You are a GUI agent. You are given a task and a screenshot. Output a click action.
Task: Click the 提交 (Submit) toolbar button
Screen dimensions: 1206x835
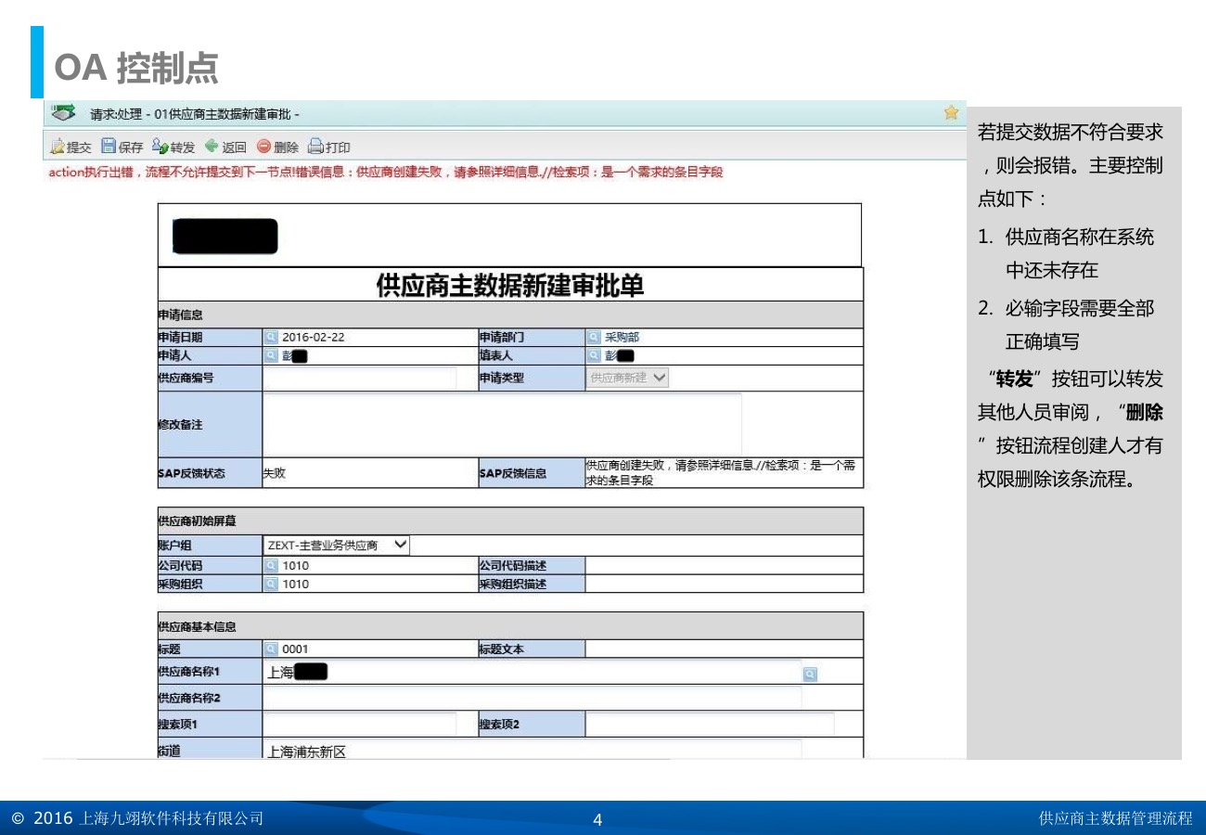click(x=71, y=147)
